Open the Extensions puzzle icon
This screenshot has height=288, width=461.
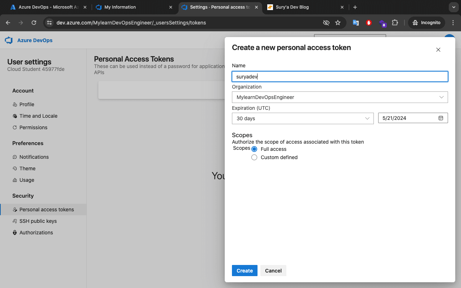click(x=395, y=23)
